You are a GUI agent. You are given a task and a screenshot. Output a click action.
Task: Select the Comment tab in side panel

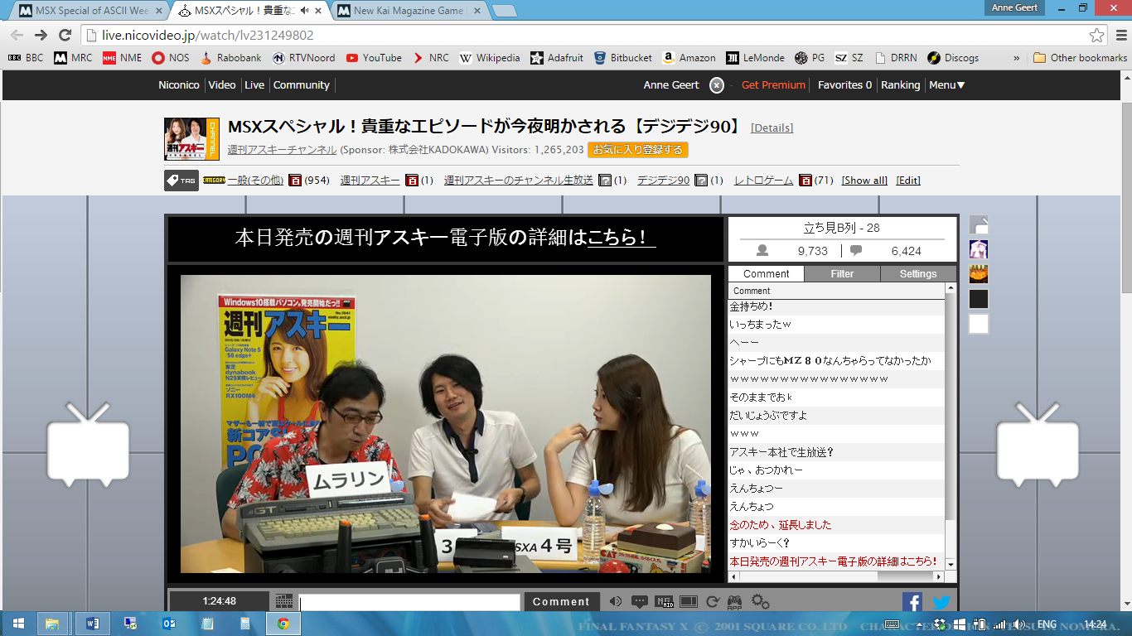point(767,274)
